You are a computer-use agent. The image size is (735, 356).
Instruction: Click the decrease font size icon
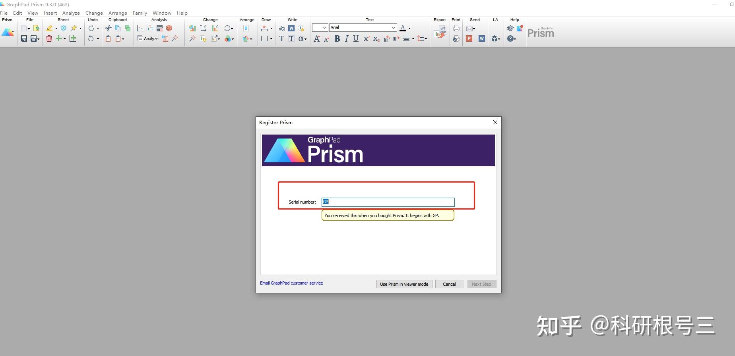point(326,39)
